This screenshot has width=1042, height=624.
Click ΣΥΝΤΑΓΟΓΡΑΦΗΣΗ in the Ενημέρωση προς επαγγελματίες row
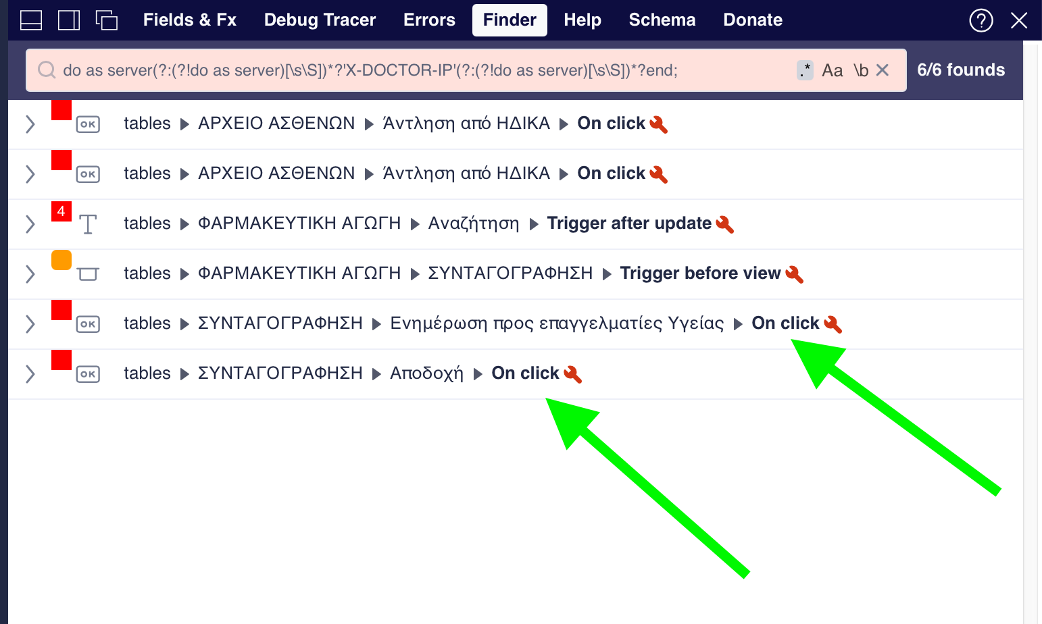pos(280,323)
